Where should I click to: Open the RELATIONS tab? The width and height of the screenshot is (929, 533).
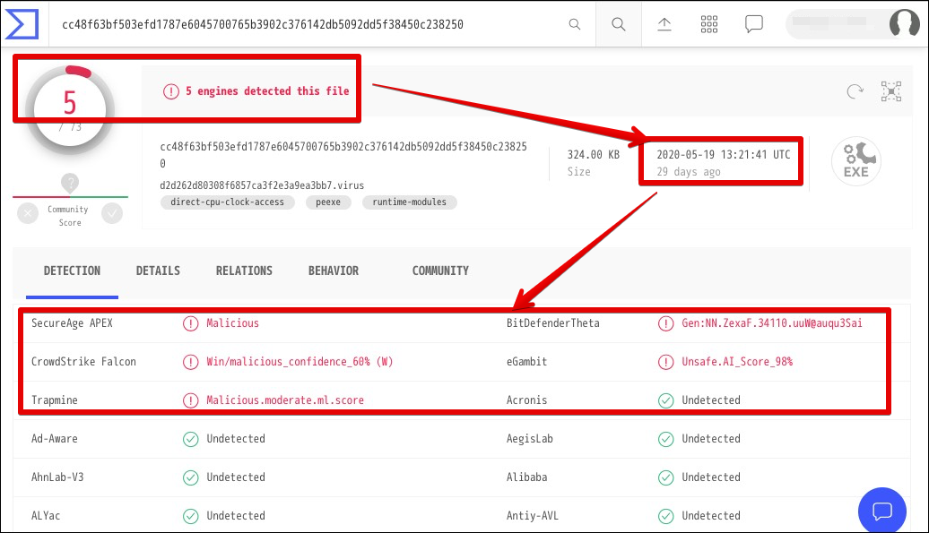(244, 271)
